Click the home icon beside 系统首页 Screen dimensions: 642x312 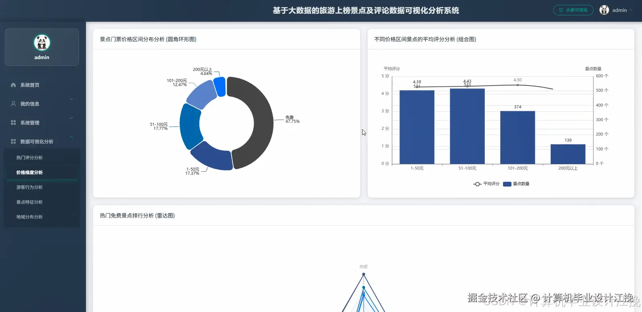coord(13,85)
